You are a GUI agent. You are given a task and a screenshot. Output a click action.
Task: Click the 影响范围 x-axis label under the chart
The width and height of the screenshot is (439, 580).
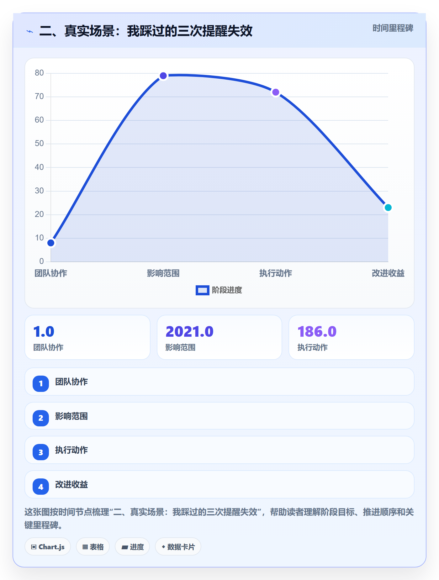tap(163, 273)
